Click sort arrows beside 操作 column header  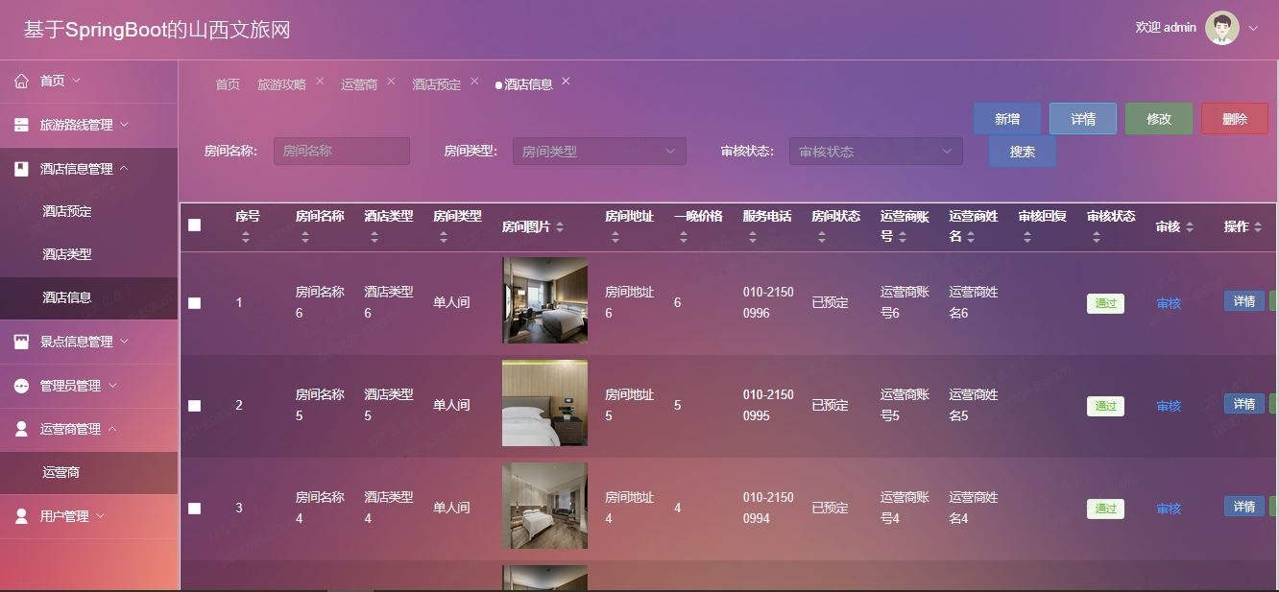(x=1258, y=227)
